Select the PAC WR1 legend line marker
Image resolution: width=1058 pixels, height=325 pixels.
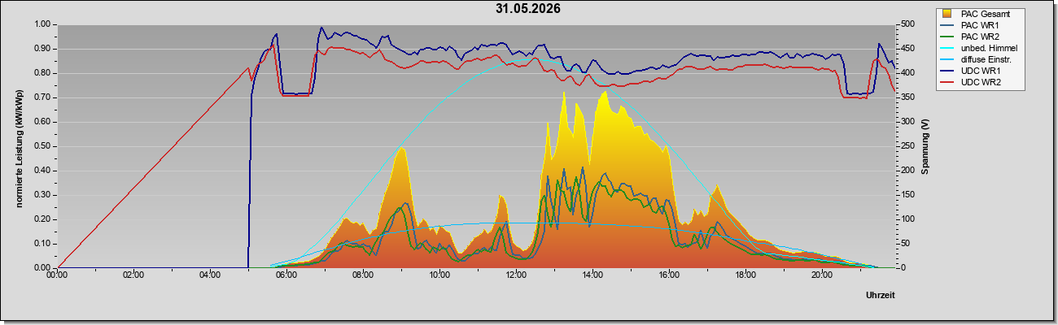click(x=948, y=25)
